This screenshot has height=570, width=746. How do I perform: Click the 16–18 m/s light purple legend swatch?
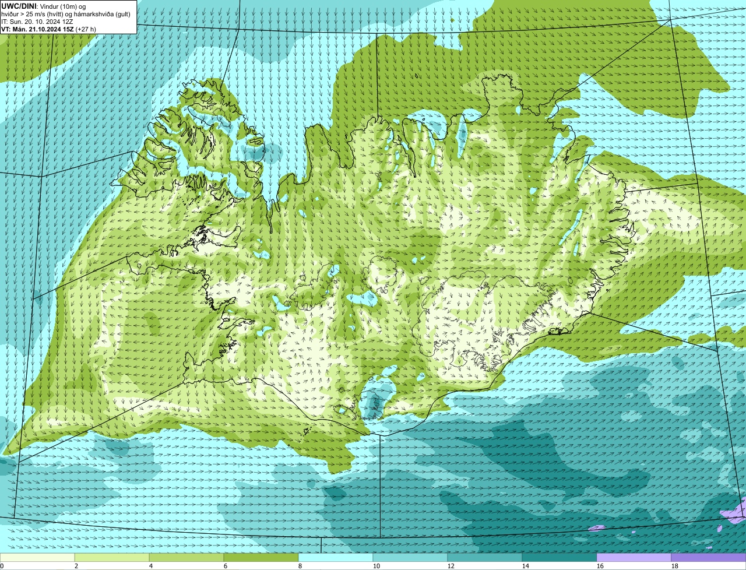click(x=634, y=557)
